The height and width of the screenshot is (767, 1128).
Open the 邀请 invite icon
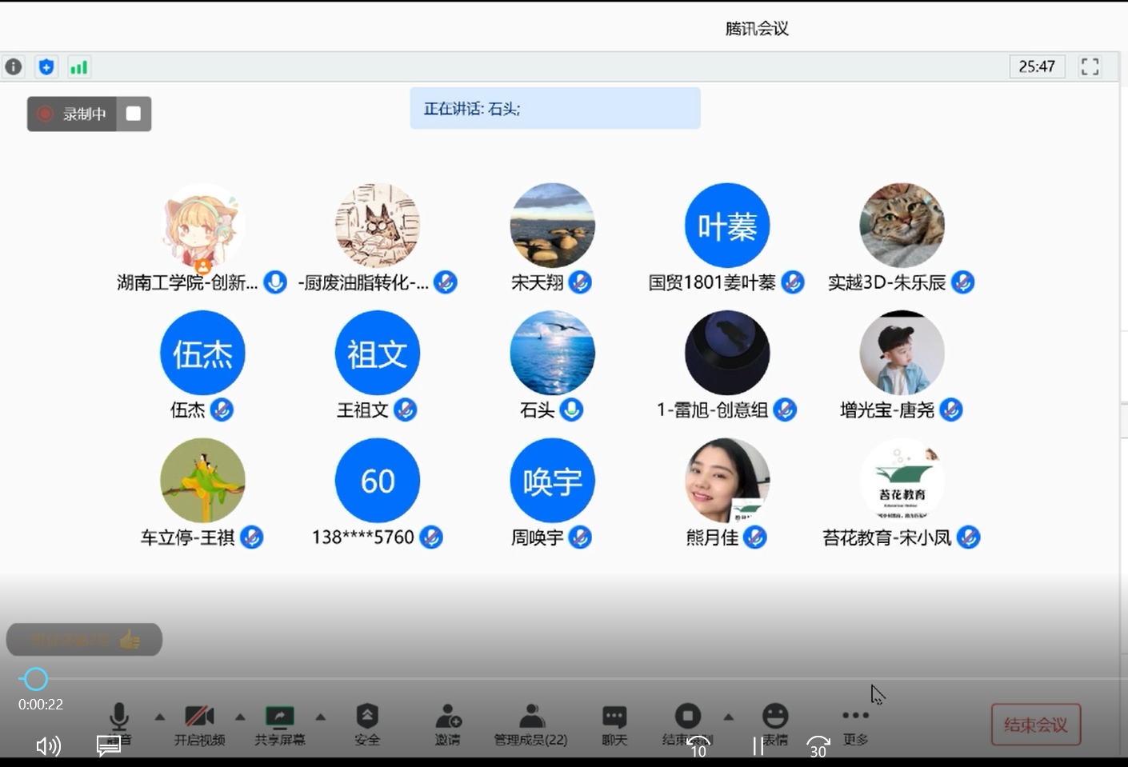point(448,724)
